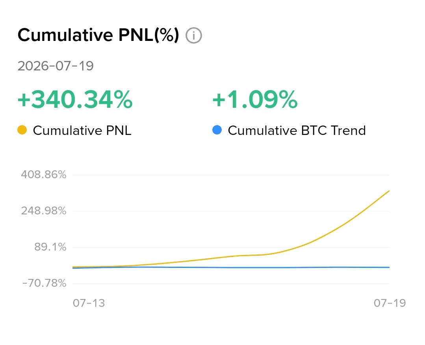
Task: Select the +1.09% BTC trend value
Action: pos(255,100)
